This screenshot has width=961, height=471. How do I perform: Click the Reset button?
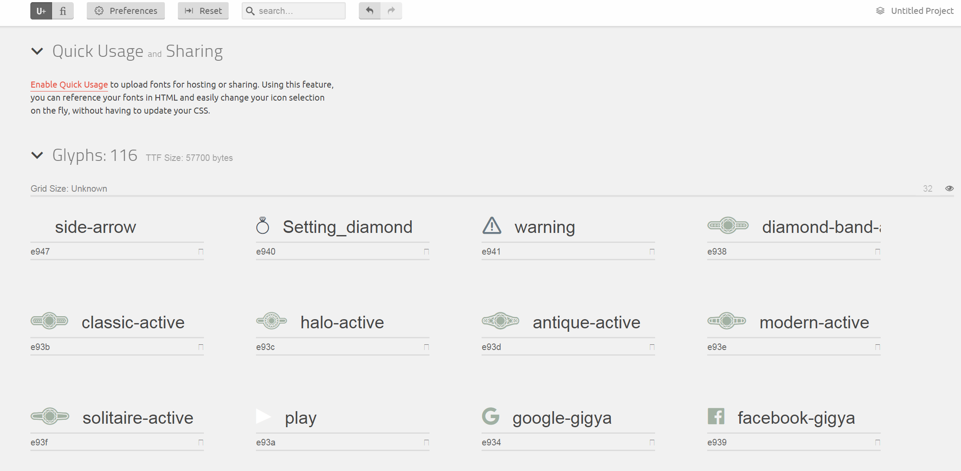(203, 11)
